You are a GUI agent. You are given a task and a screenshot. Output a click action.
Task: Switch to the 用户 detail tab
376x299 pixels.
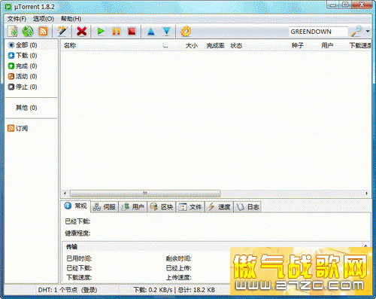133,207
